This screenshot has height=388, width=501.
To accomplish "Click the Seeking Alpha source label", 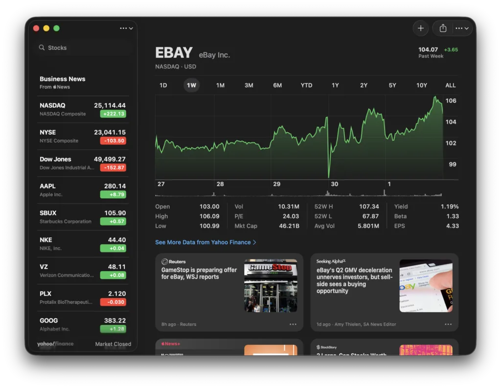I will (331, 261).
